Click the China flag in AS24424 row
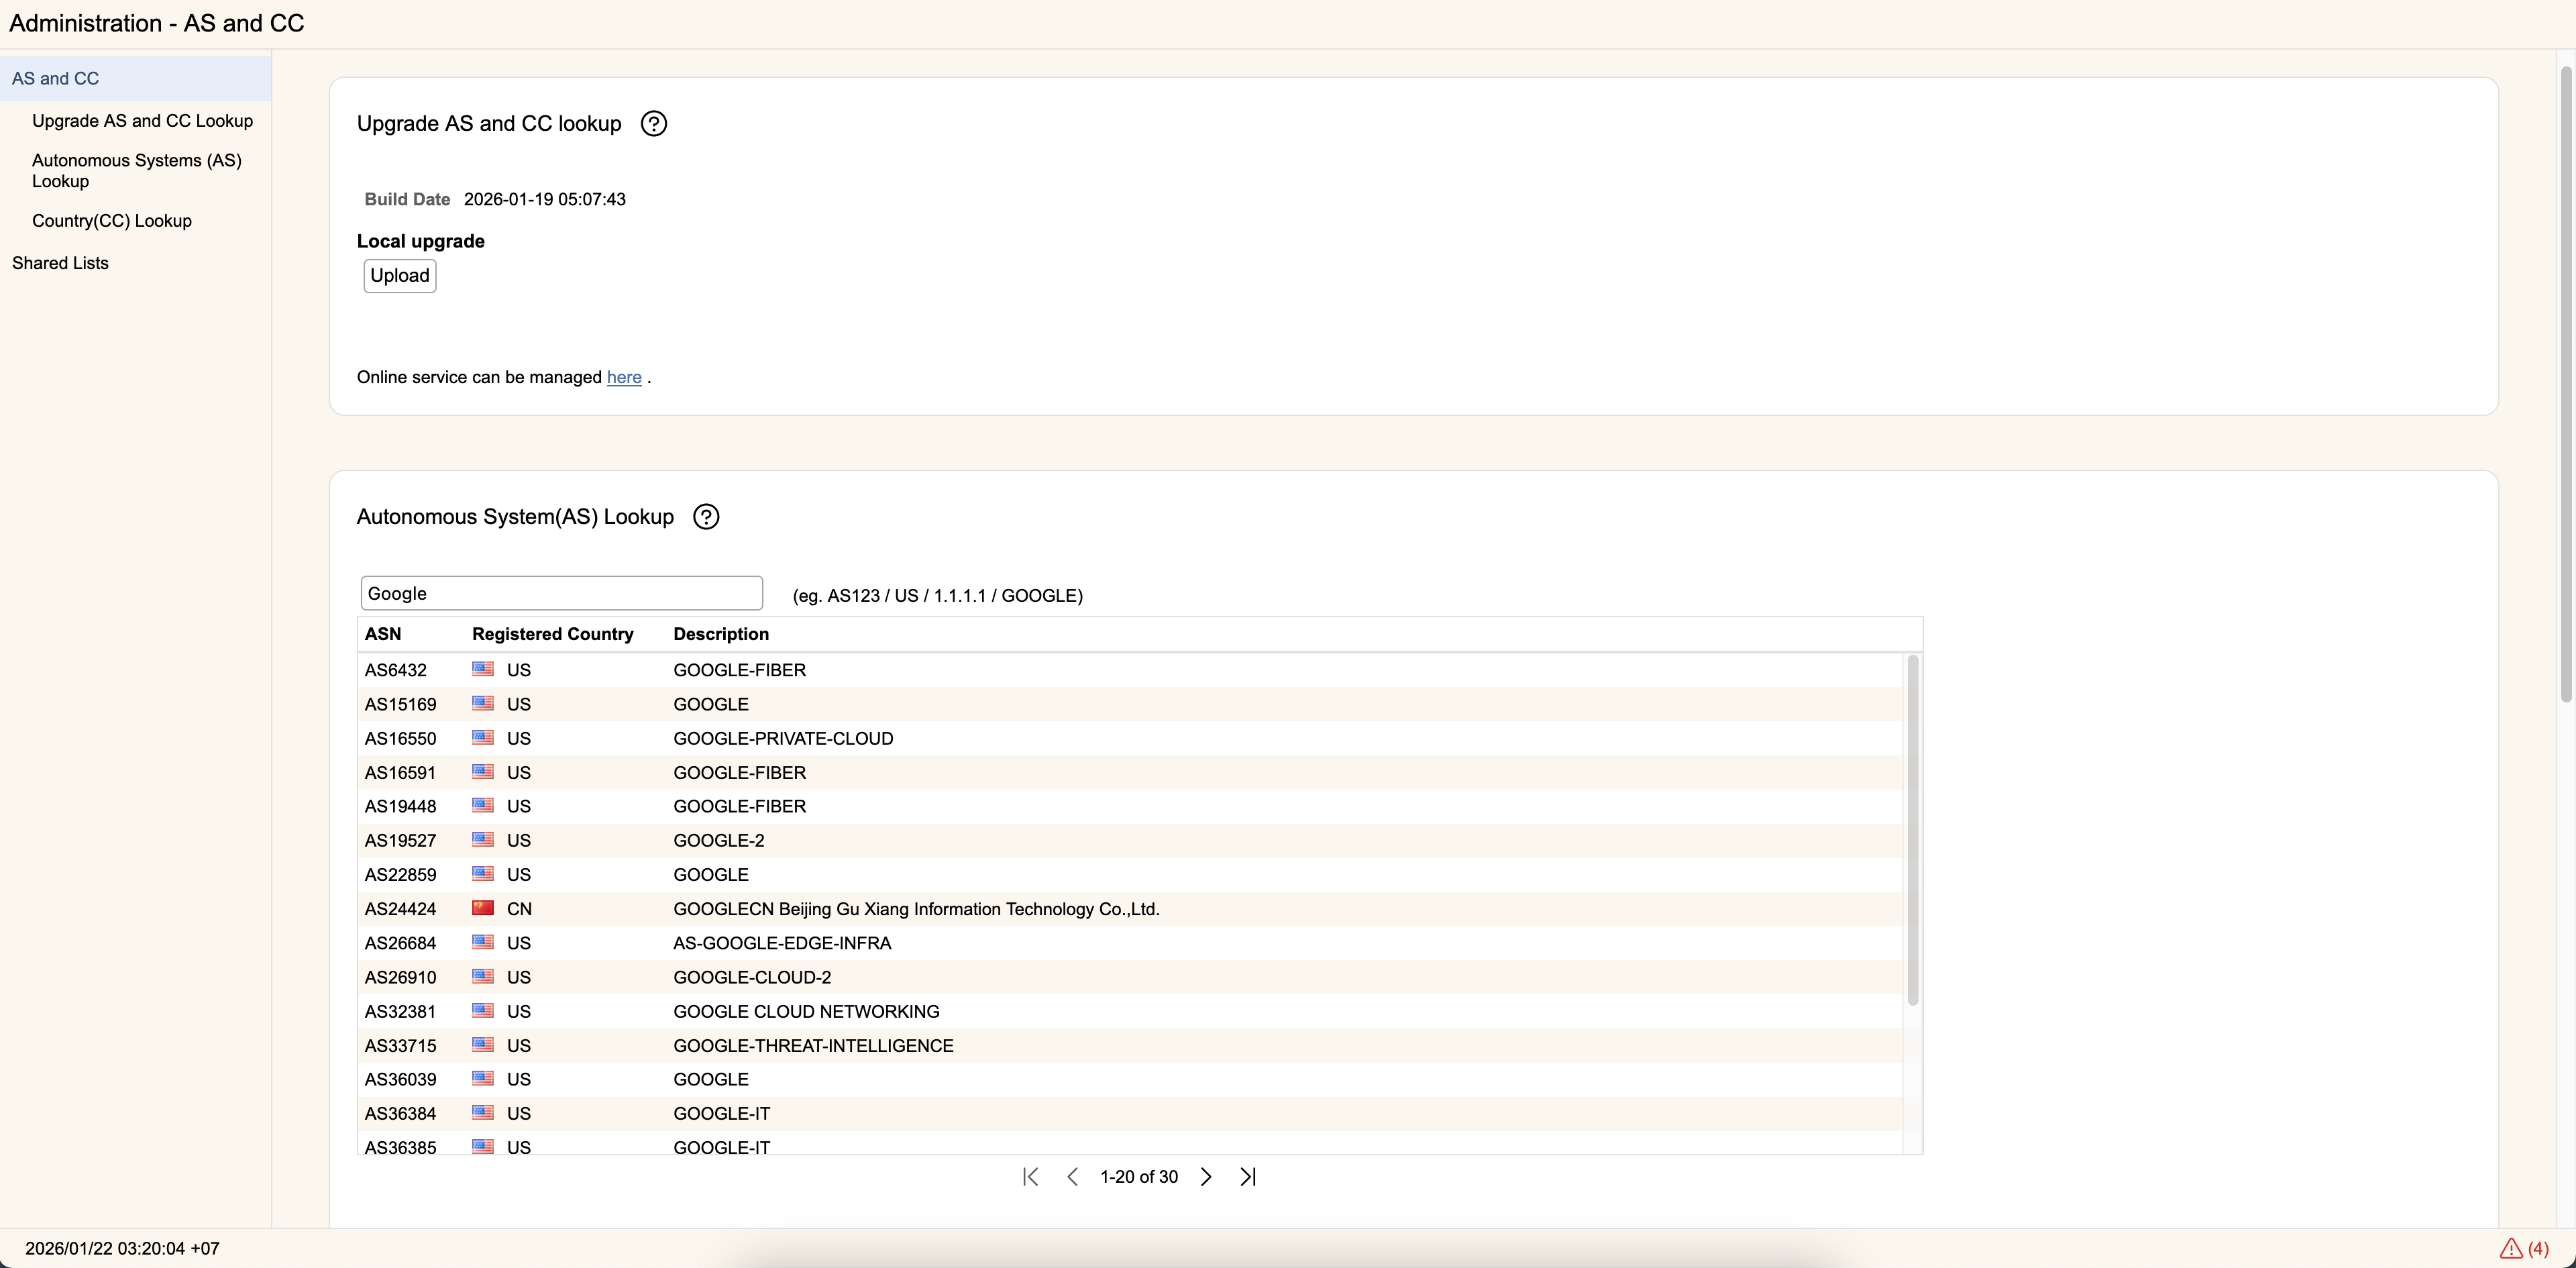 pyautogui.click(x=483, y=908)
